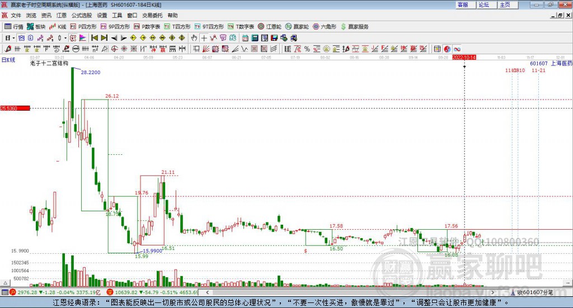Open the P四方形 tool

(x=83, y=27)
